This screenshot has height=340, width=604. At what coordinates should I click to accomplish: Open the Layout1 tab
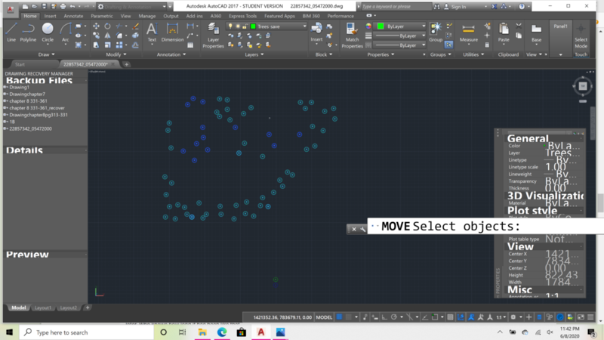43,308
